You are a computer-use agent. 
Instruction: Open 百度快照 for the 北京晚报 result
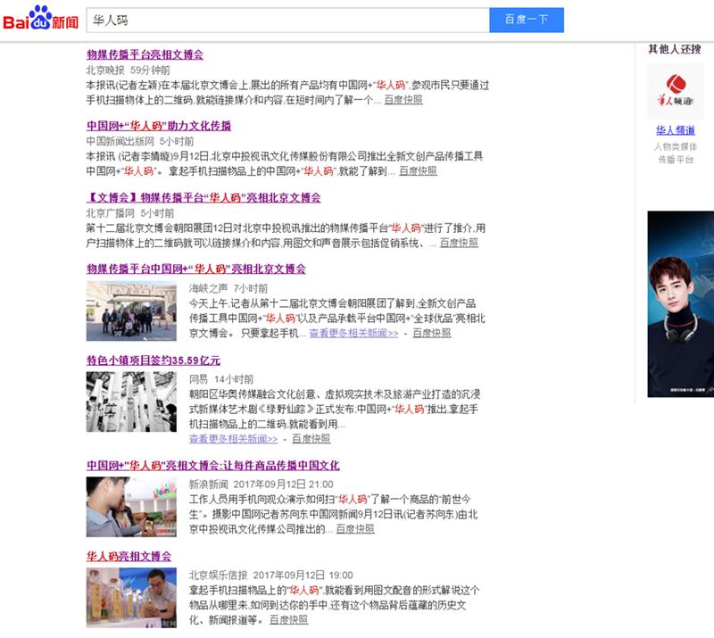(403, 100)
